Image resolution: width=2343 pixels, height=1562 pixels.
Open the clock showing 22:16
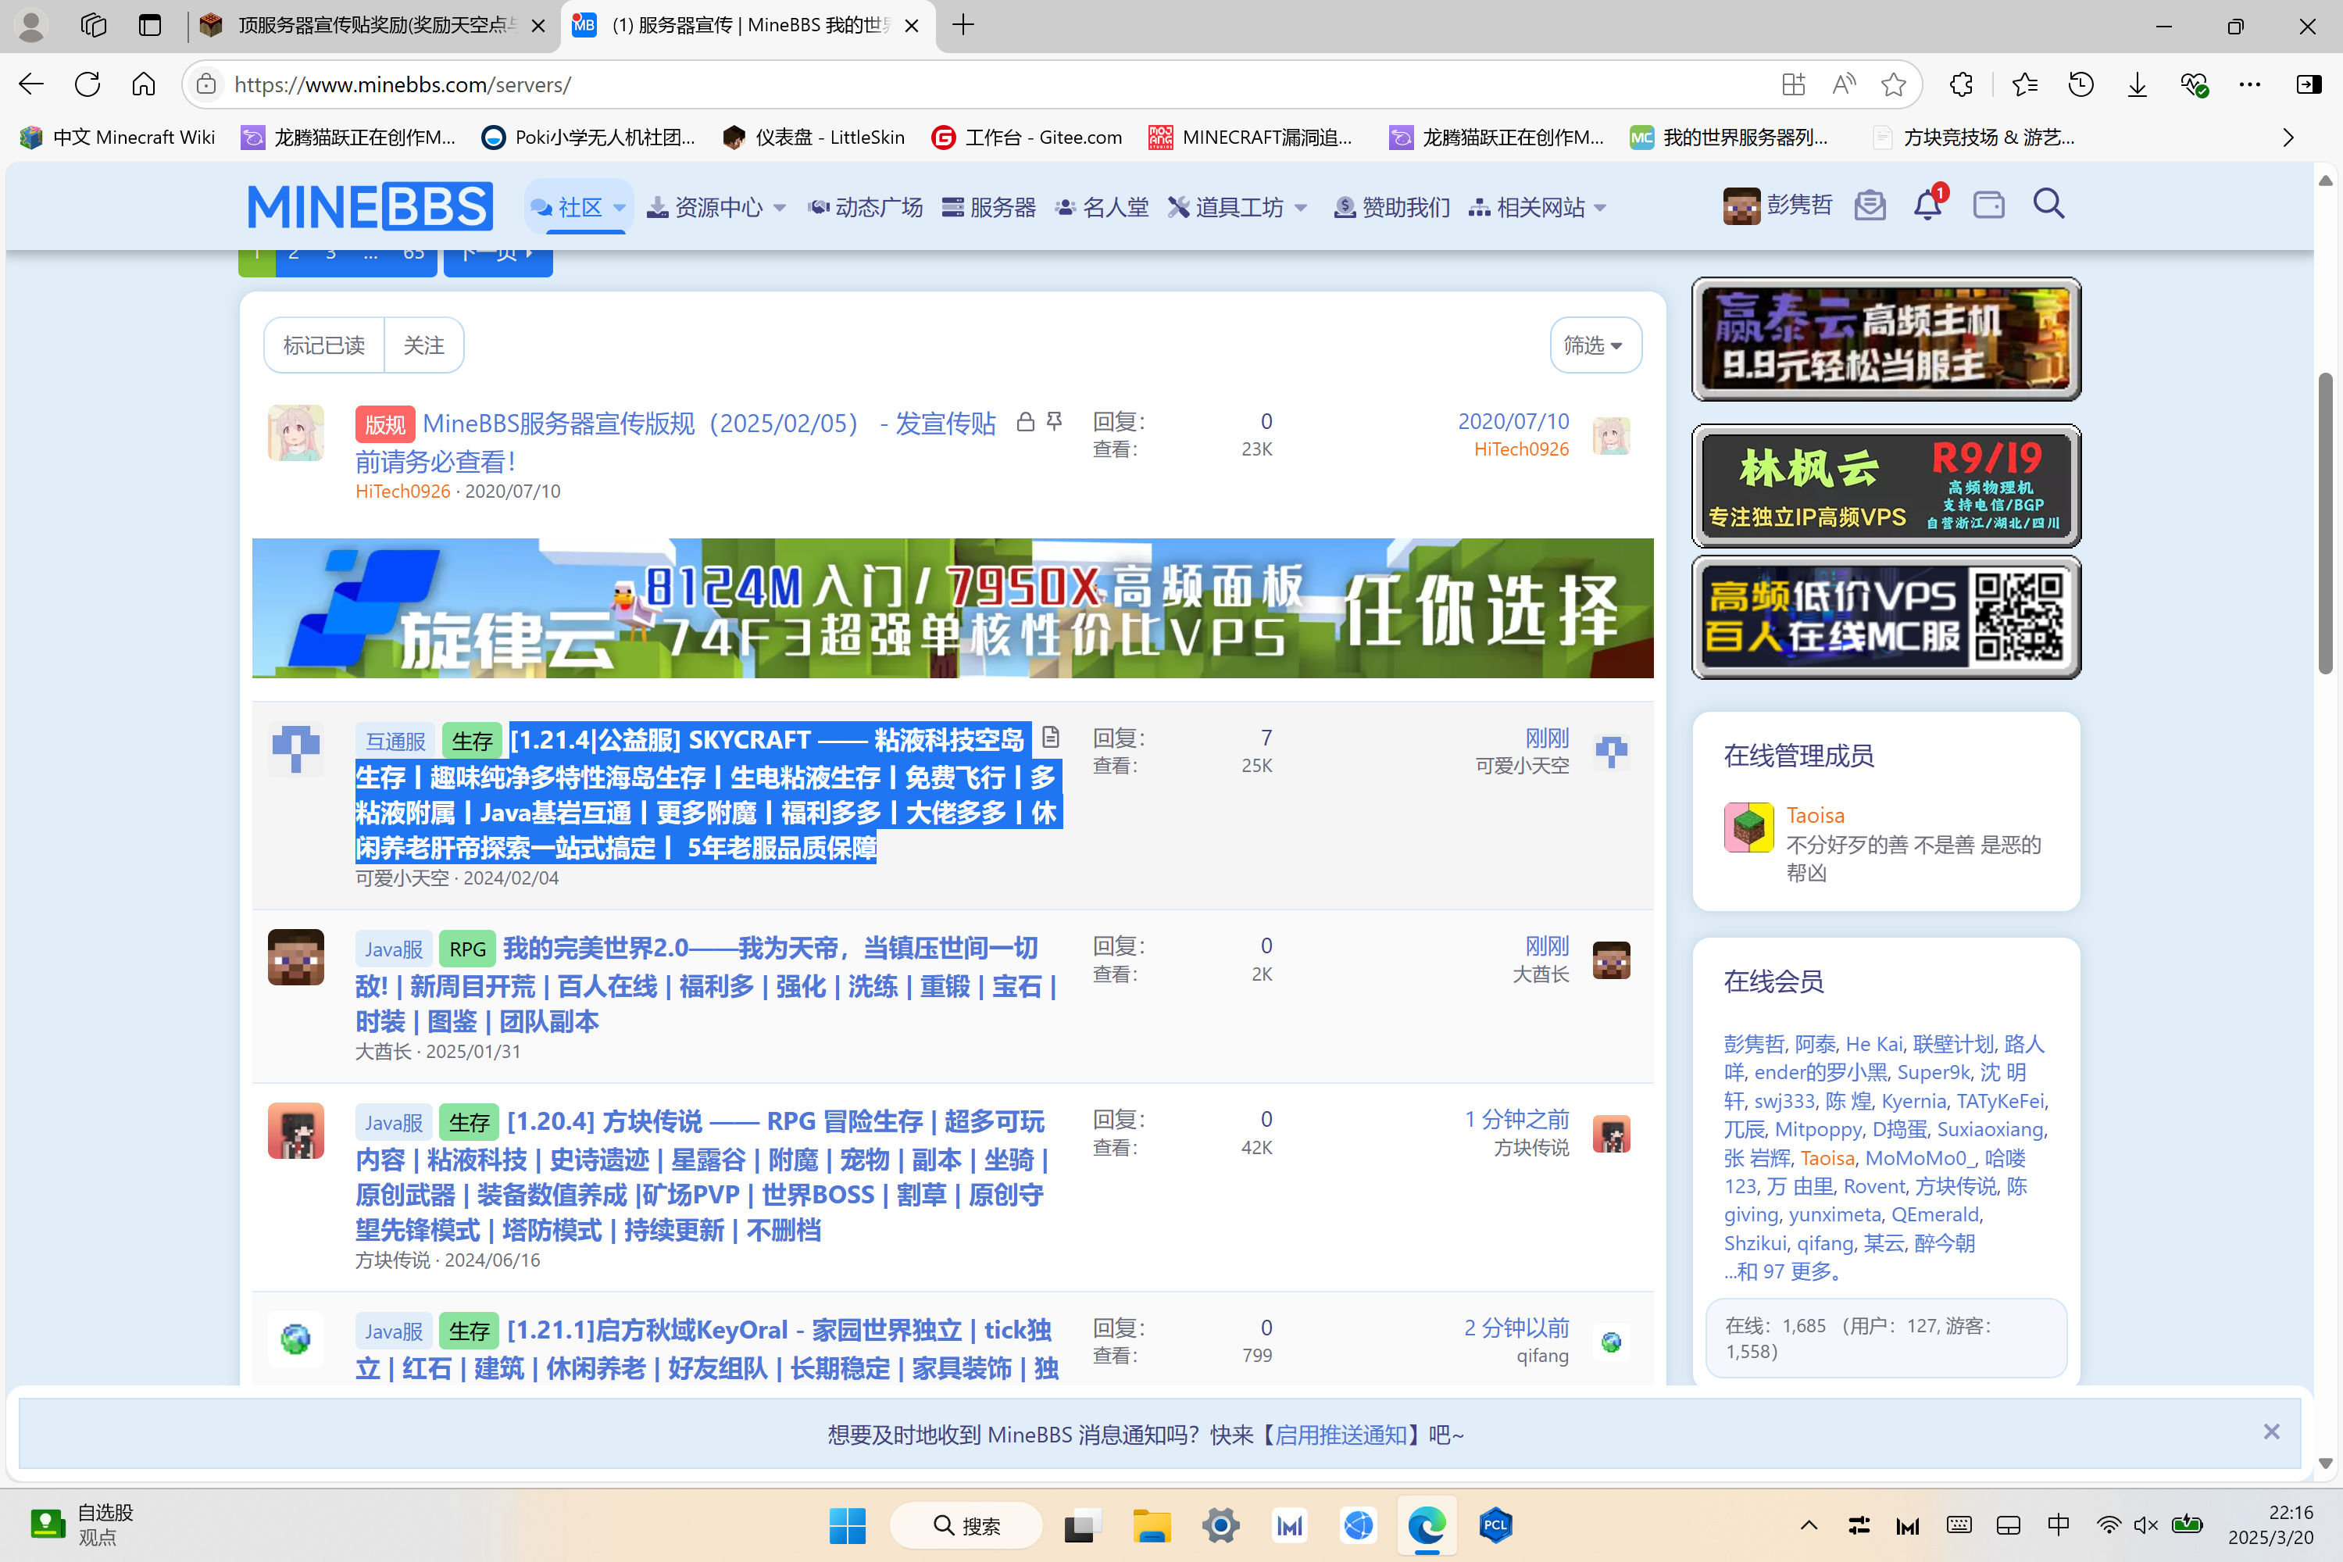point(2271,1525)
